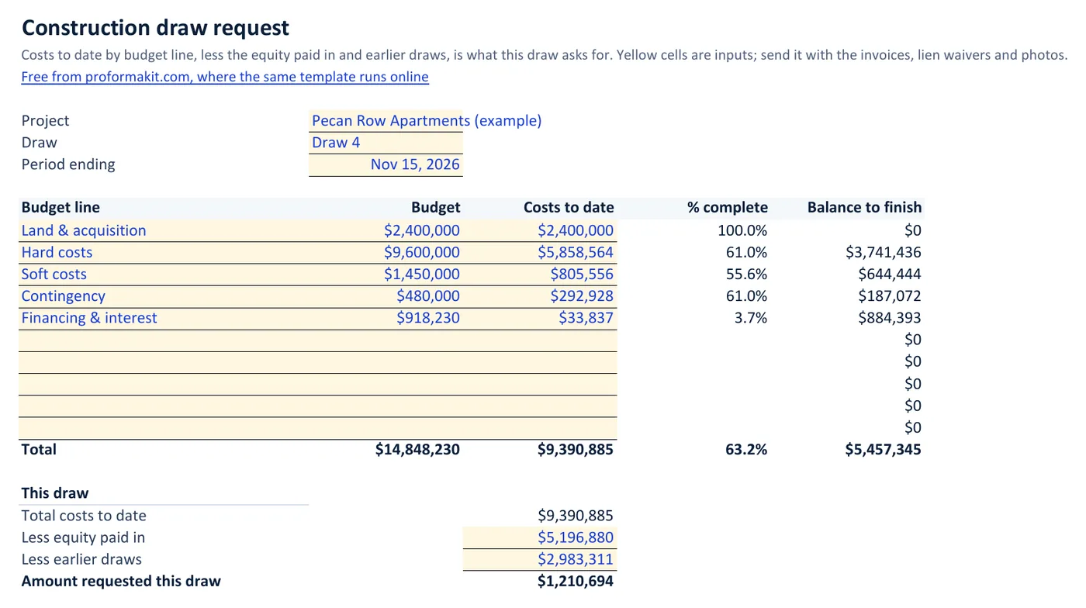The image size is (1086, 608).
Task: Click the 'Financing & interest' budget line cell
Action: pyautogui.click(x=164, y=318)
